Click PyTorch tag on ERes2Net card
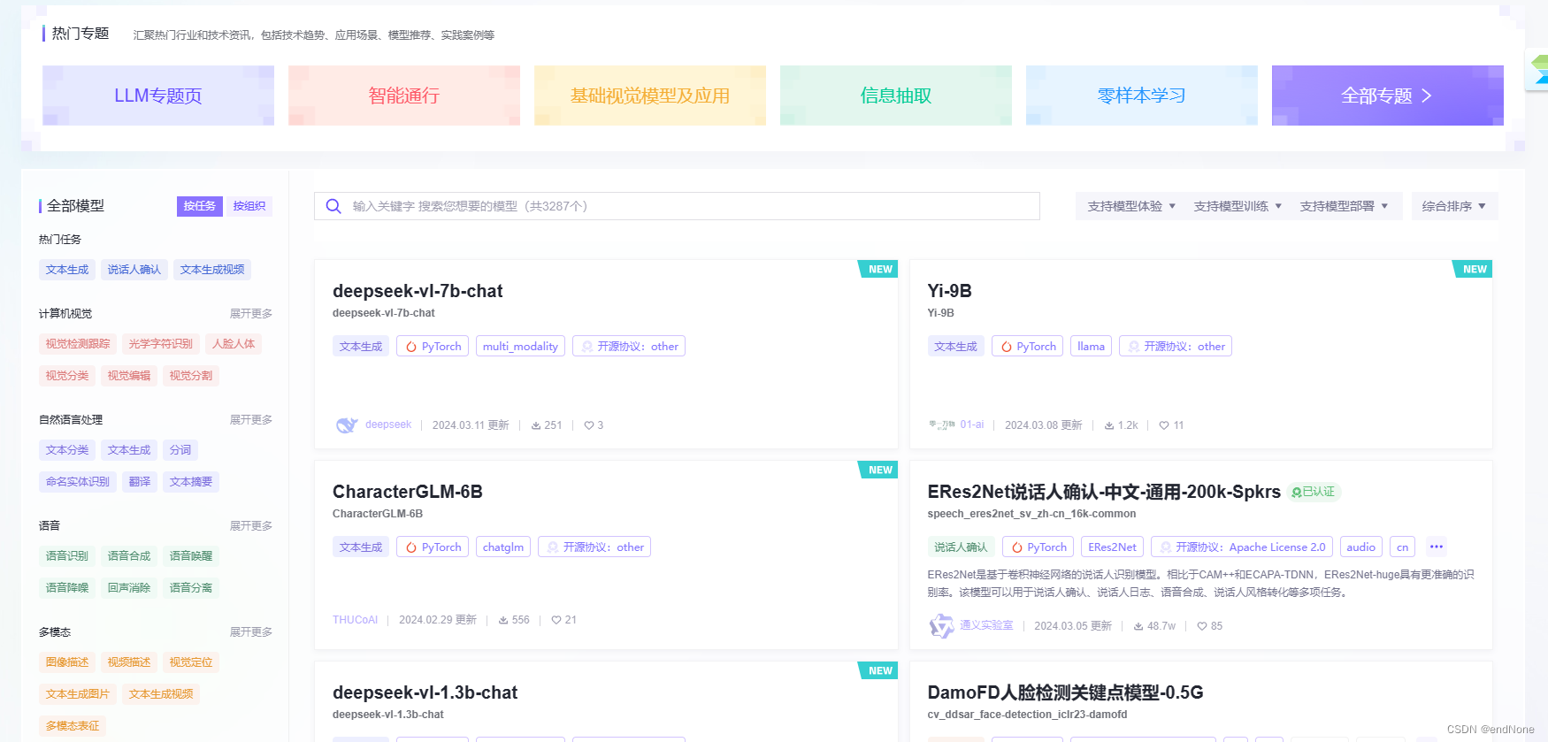 point(1038,547)
